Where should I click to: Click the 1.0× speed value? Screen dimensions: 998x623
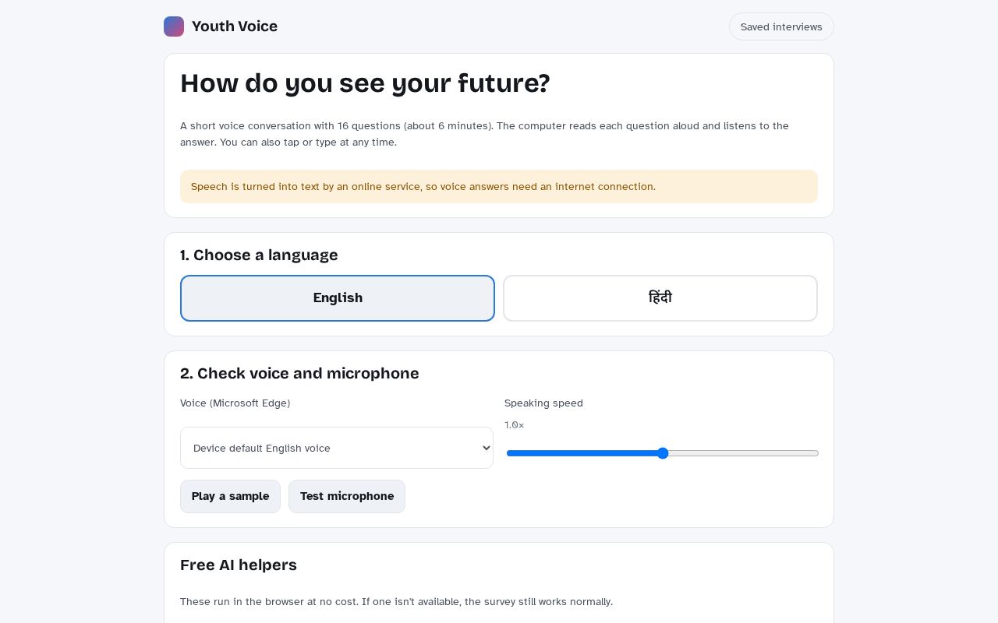pyautogui.click(x=515, y=425)
